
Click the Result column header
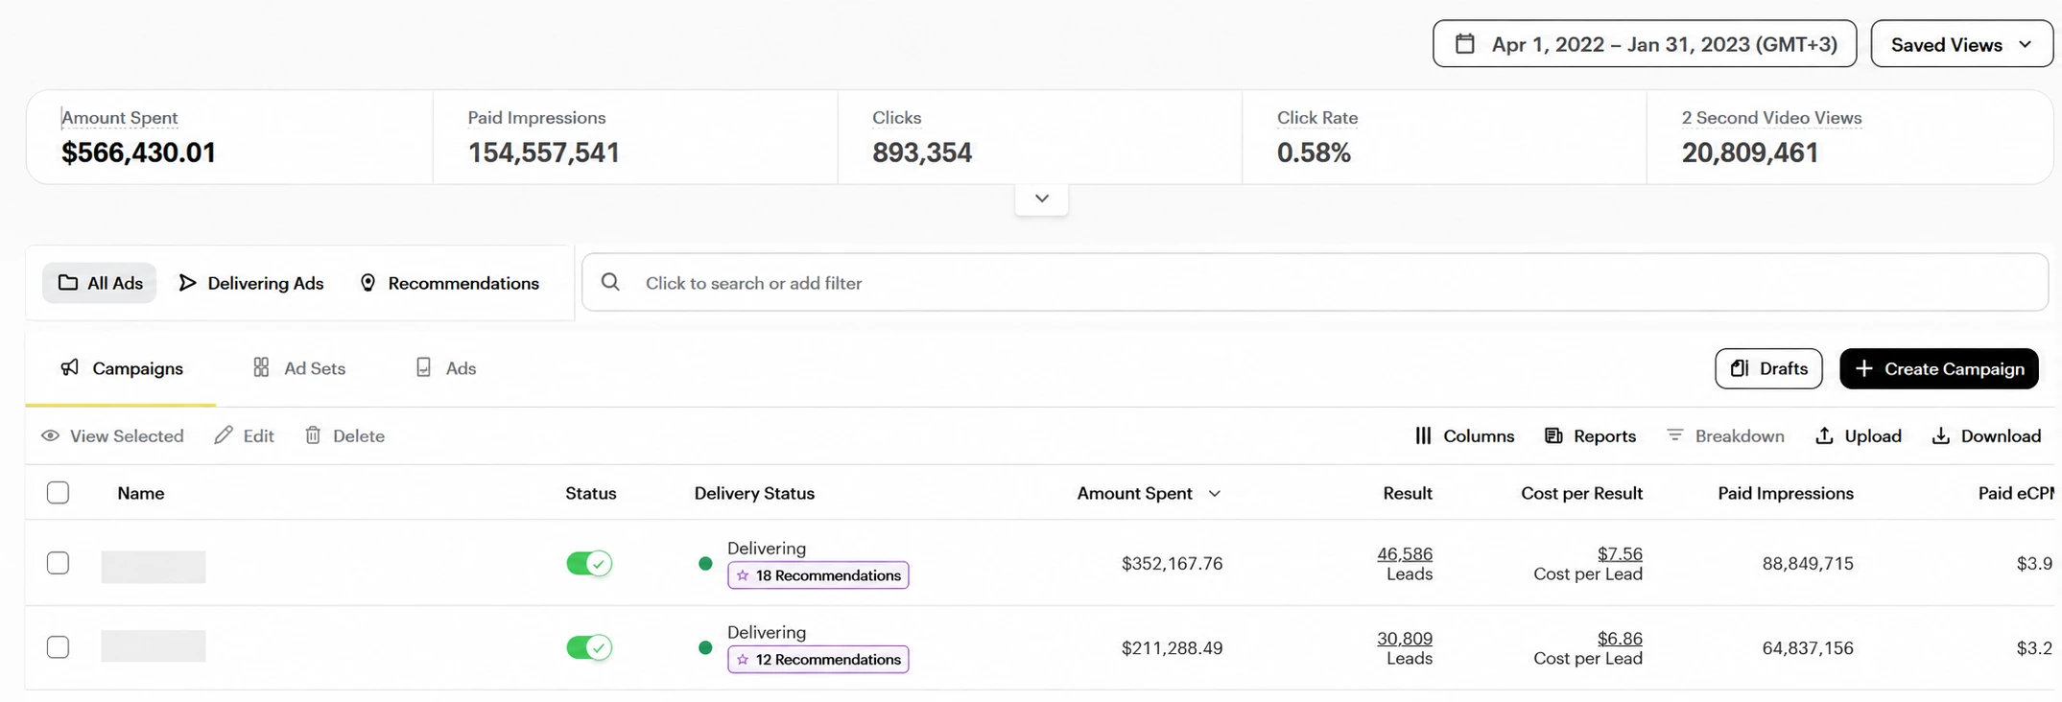[x=1408, y=493]
